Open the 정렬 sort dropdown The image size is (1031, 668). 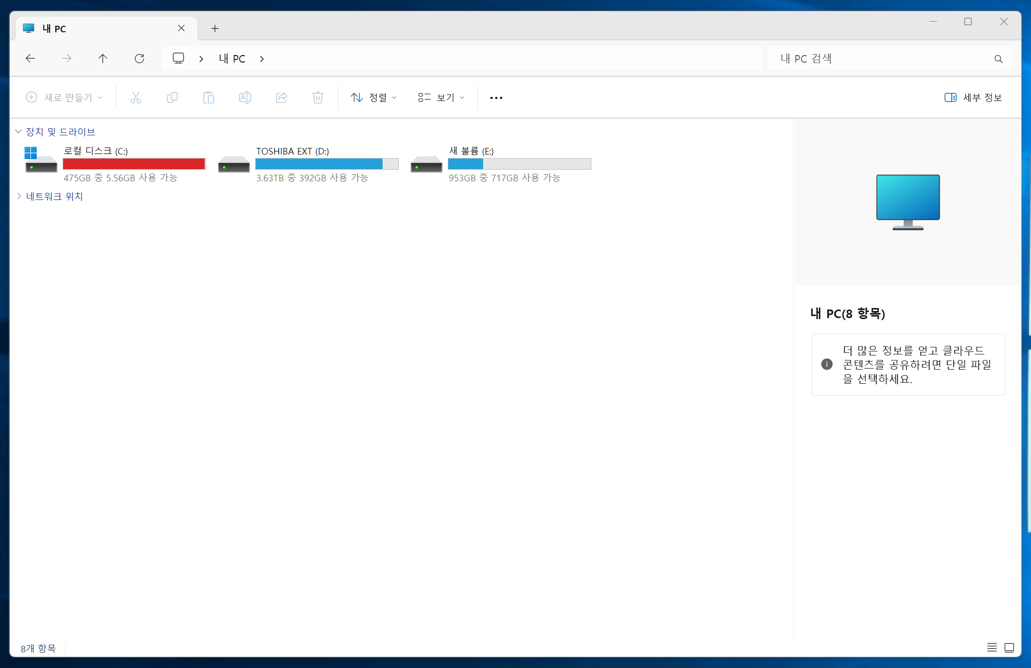(374, 97)
